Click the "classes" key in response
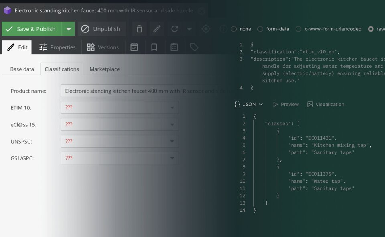The height and width of the screenshot is (237, 385). click(278, 124)
